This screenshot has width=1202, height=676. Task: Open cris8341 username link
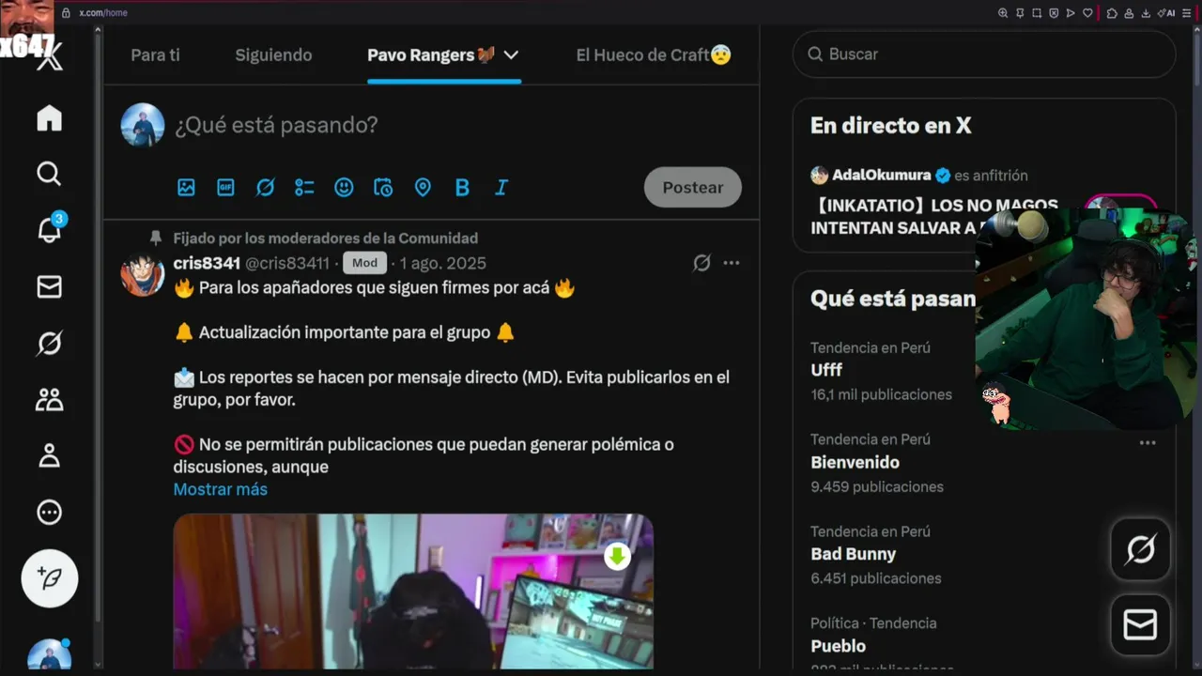tap(207, 263)
